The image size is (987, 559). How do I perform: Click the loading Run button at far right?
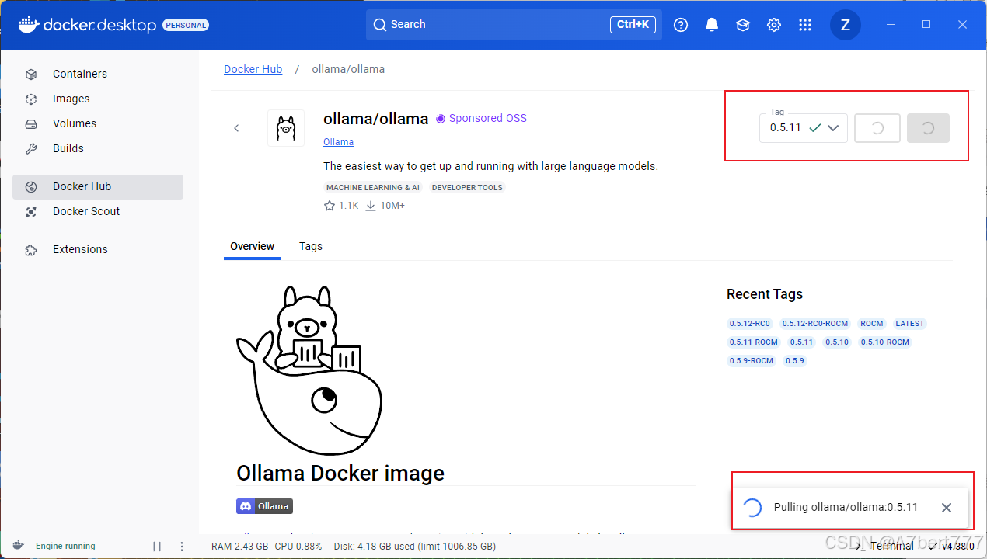click(928, 128)
